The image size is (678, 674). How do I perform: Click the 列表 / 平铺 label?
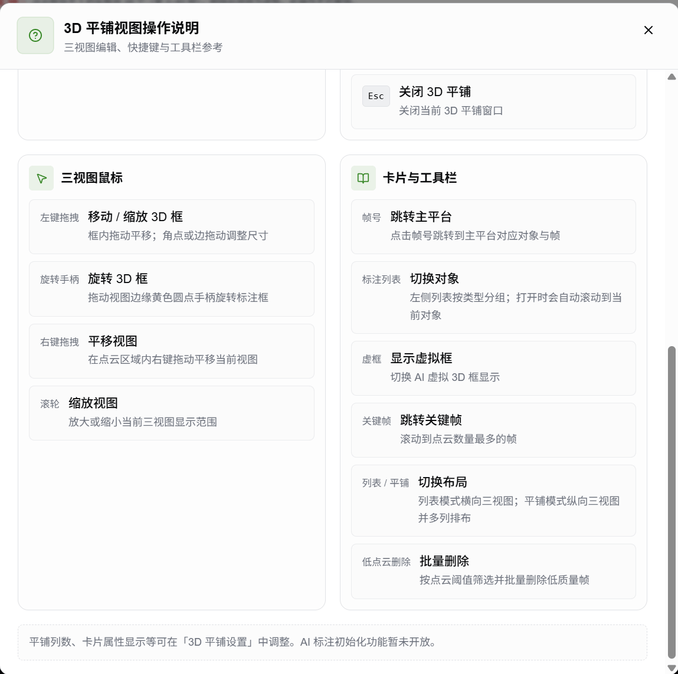point(385,483)
